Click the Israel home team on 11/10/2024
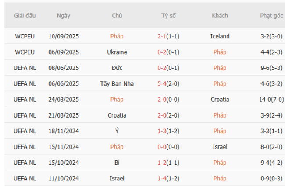Image resolution: width=285 pixels, height=187 pixels. (117, 178)
